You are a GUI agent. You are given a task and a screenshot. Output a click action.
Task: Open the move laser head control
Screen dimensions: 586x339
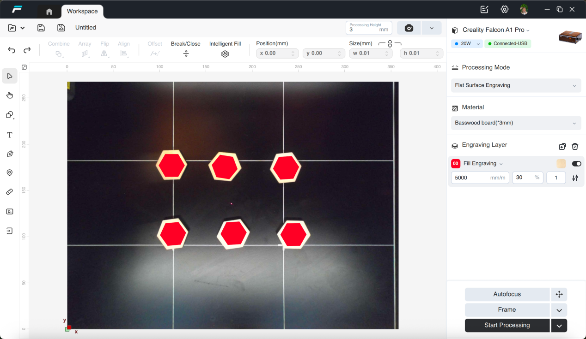[x=559, y=294]
